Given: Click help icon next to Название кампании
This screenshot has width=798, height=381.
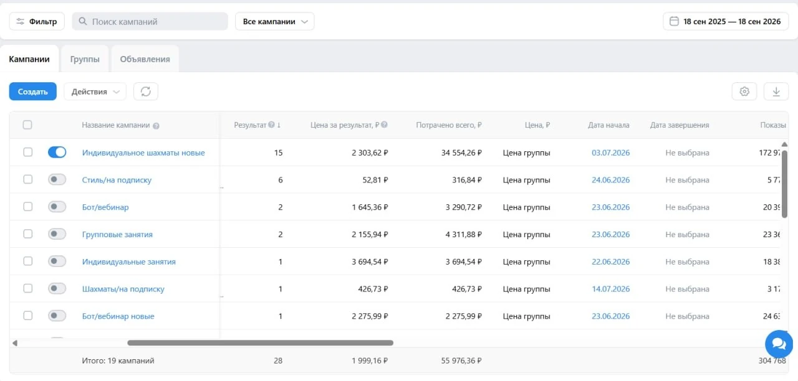Looking at the screenshot, I should 156,126.
